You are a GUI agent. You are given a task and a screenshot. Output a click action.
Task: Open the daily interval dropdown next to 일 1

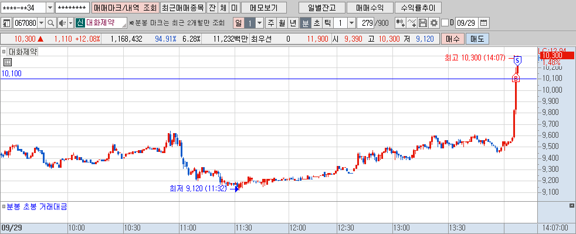(260, 23)
